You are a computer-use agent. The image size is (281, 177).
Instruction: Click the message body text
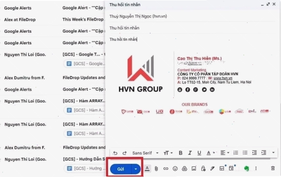[123, 39]
